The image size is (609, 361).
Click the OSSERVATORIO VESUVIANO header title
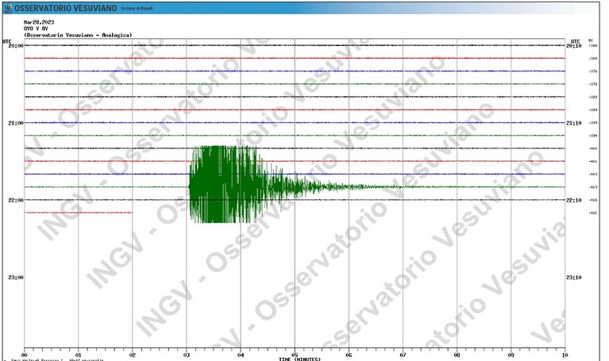pyautogui.click(x=65, y=8)
